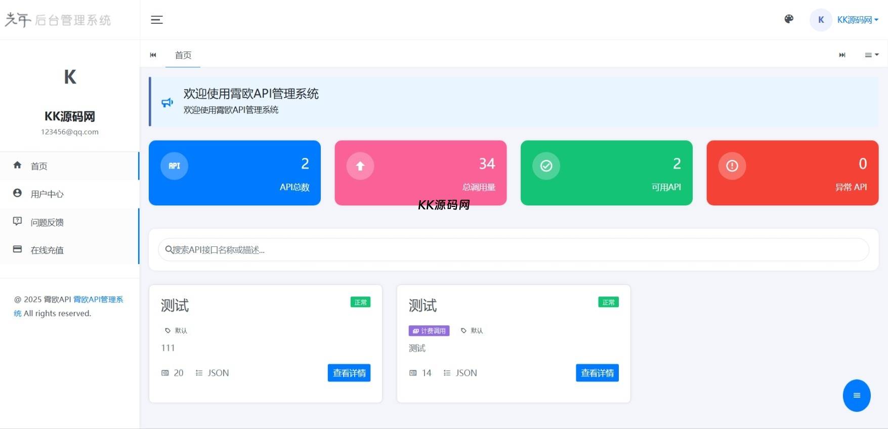
Task: Open 问题反馈 in the sidebar
Action: pos(69,222)
